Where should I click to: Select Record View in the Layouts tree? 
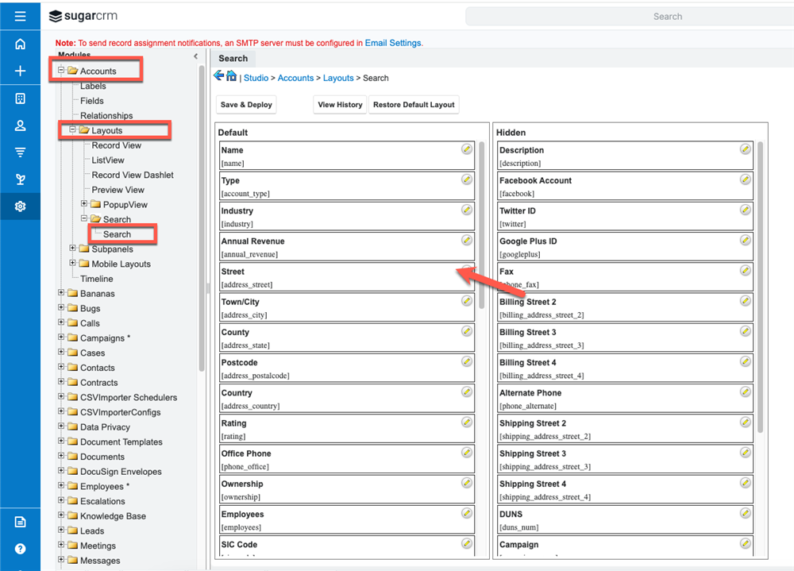116,145
